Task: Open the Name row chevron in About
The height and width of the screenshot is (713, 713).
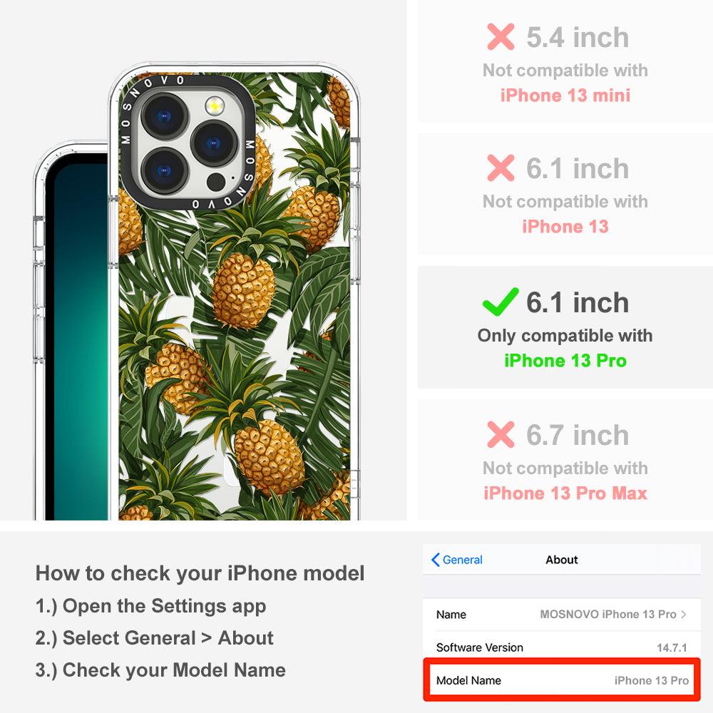Action: pyautogui.click(x=684, y=615)
